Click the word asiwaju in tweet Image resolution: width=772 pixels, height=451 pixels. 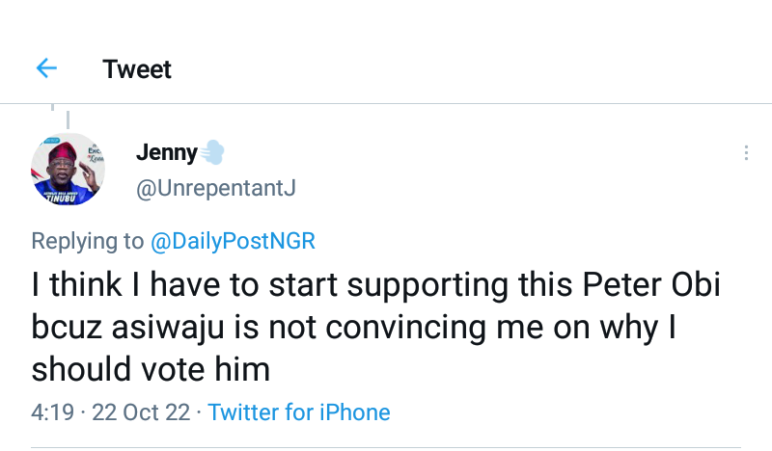coord(177,328)
